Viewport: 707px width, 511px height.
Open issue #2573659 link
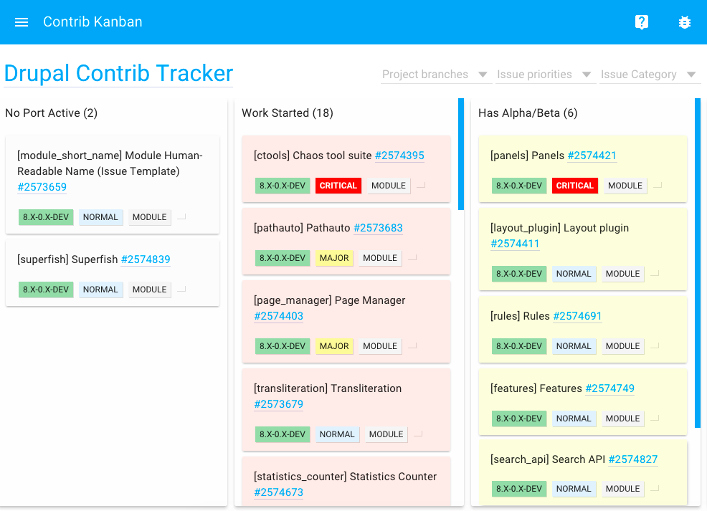(42, 187)
